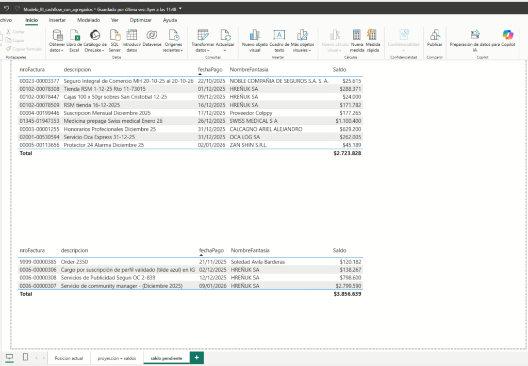This screenshot has width=528, height=366.
Task: Open the SQL Server data source
Action: point(114,36)
